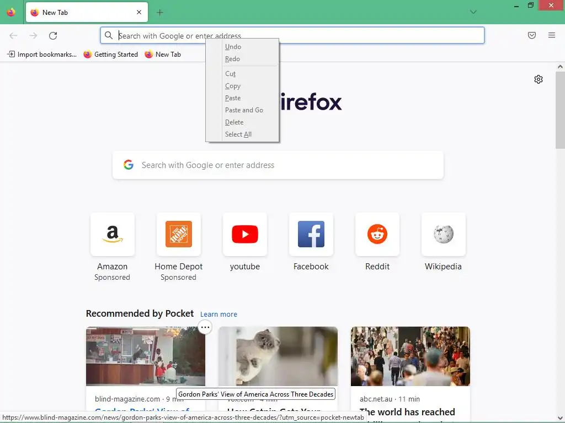Screen dimensions: 565x423
Task: Open the Amazon sponsored shortcut tile
Action: tap(113, 234)
